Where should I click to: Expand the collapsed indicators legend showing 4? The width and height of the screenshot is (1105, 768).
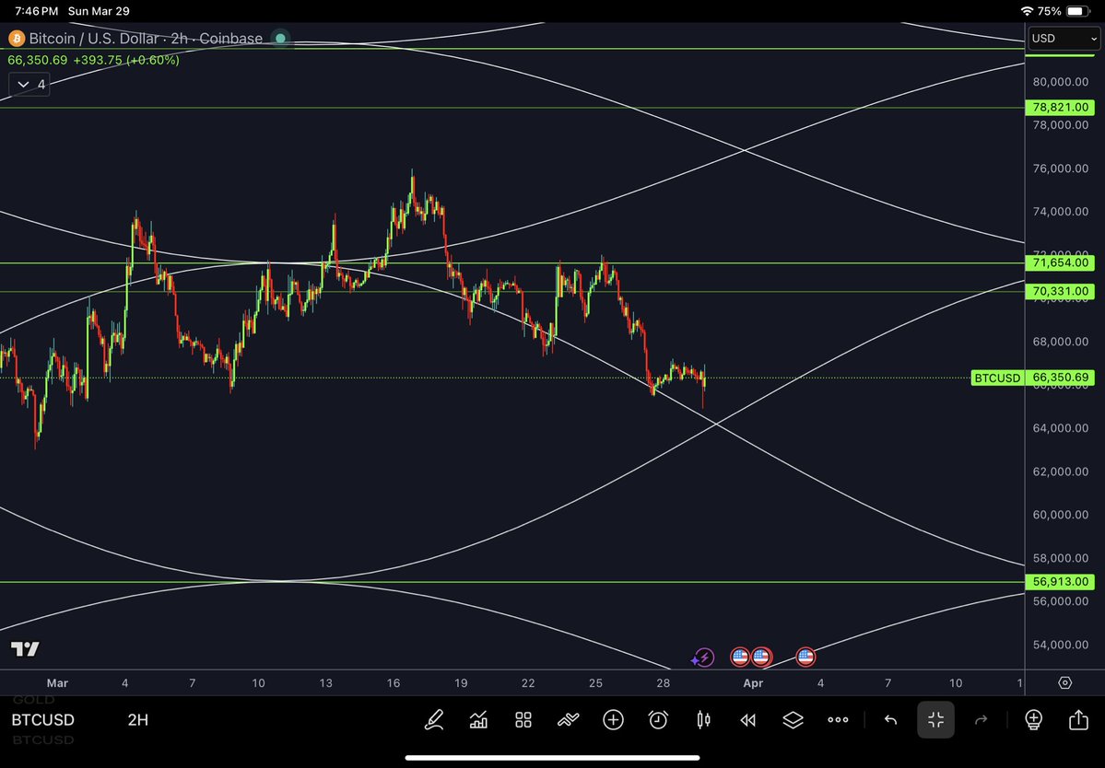click(29, 85)
